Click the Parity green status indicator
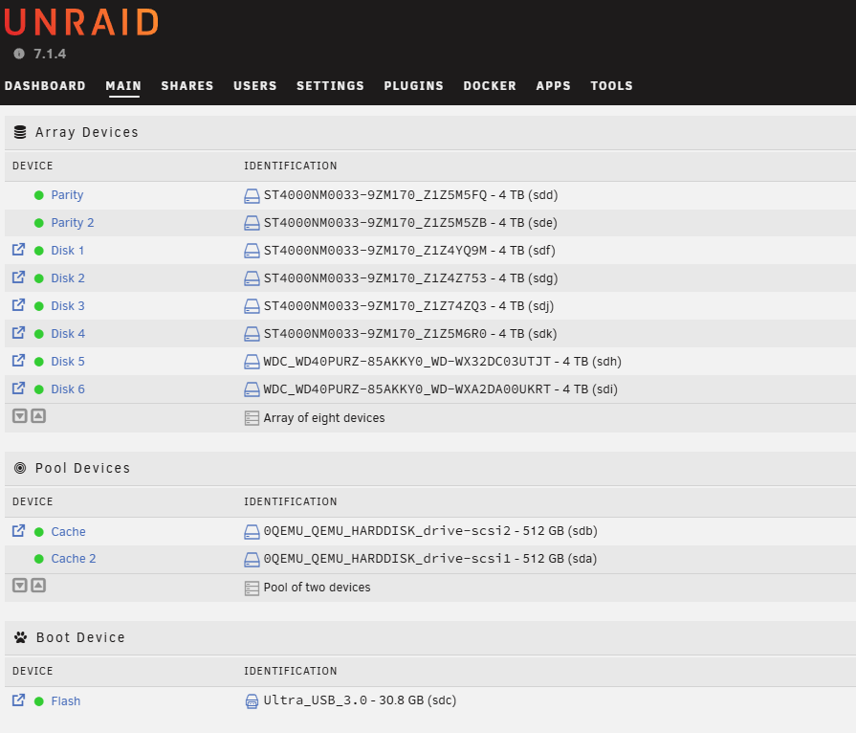The width and height of the screenshot is (856, 733). click(x=39, y=195)
